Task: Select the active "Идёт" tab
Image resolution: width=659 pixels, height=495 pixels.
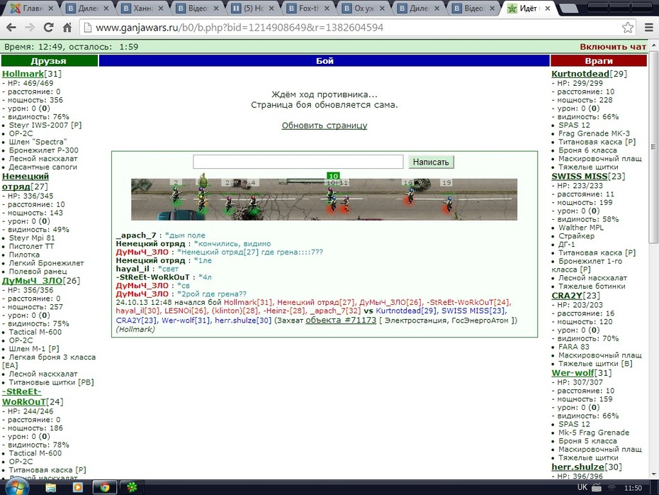Action: [529, 8]
